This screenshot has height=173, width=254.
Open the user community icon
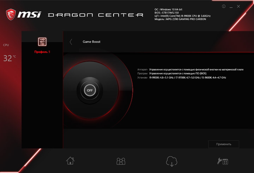[121, 161]
